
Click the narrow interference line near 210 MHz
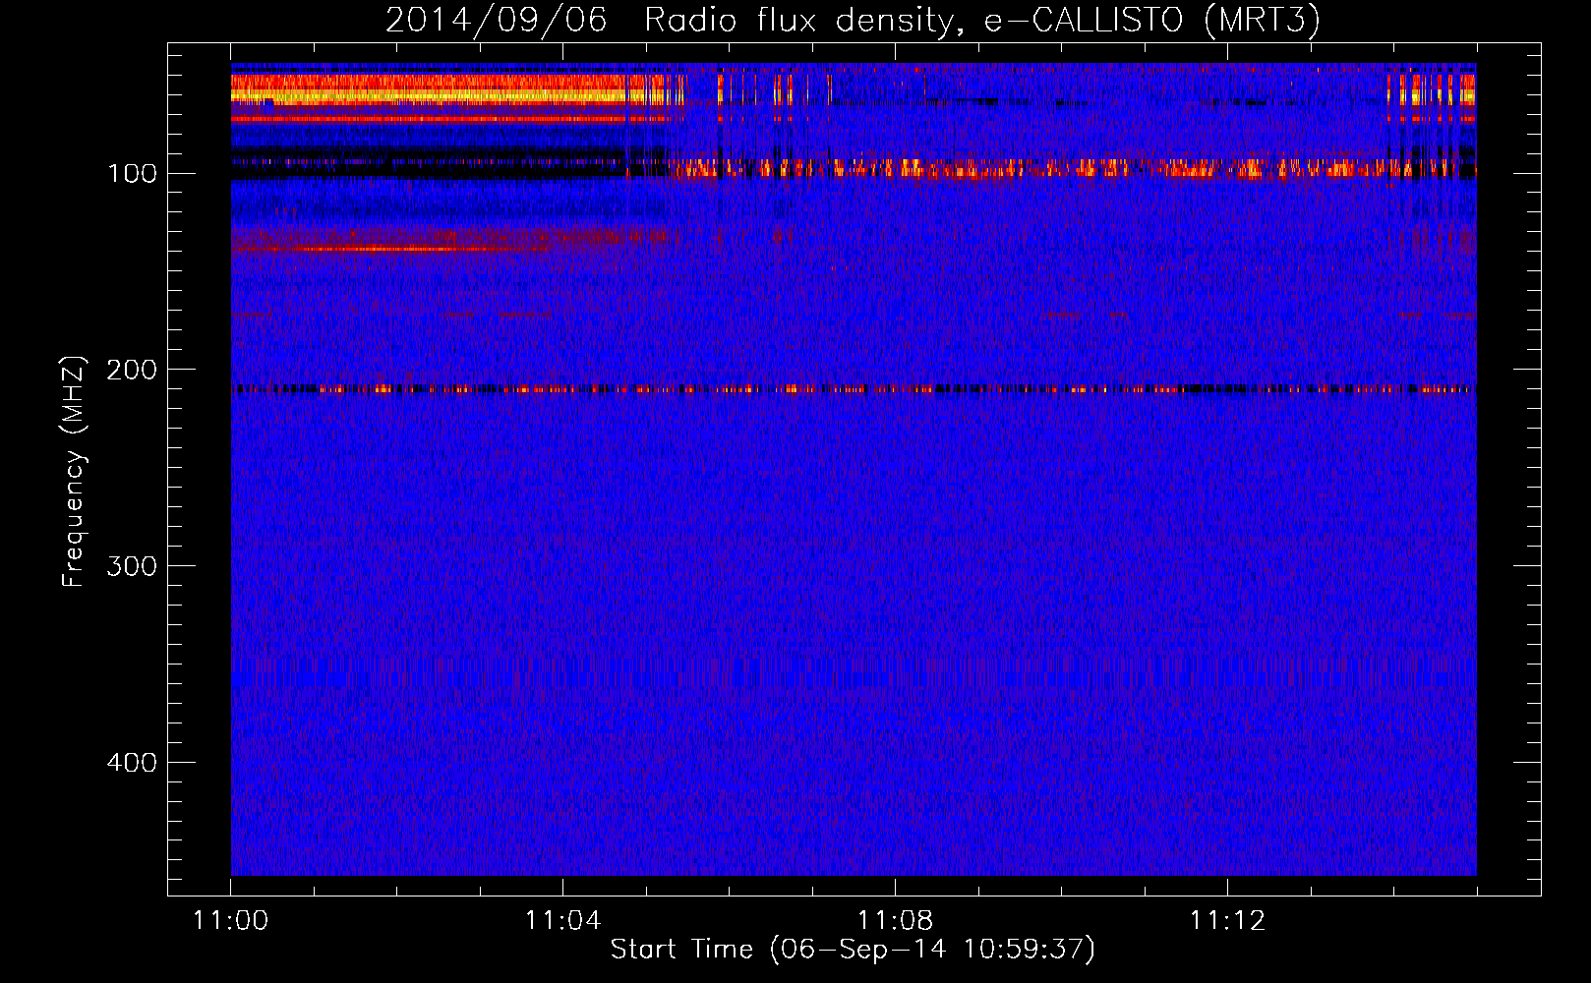(854, 389)
